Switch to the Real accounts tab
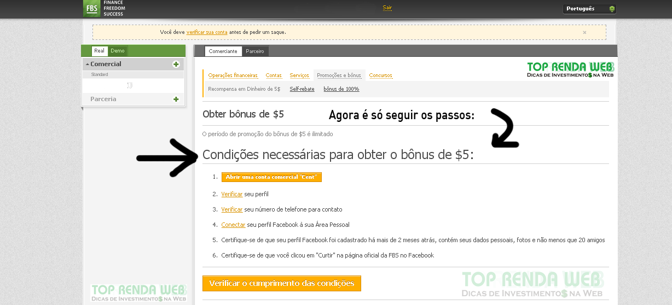Screen dimensions: 672x305 tap(99, 51)
